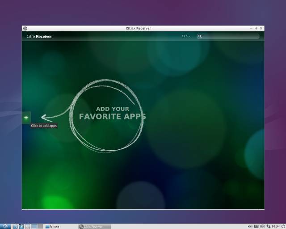Click the keyboard layout indicator
This screenshot has width=286, height=229.
pyautogui.click(x=256, y=226)
